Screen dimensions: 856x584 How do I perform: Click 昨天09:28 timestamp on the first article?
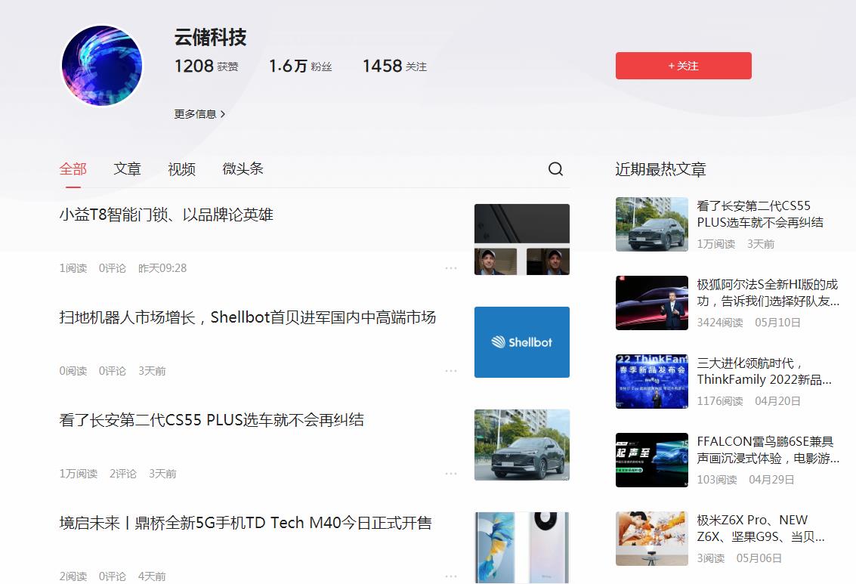pyautogui.click(x=162, y=268)
